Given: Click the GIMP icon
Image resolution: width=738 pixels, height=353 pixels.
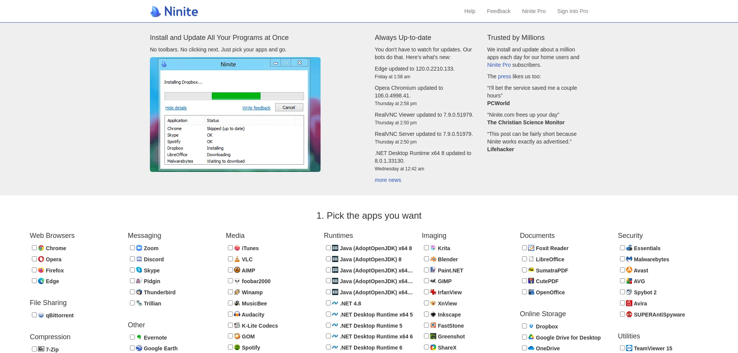Looking at the screenshot, I should coord(433,281).
